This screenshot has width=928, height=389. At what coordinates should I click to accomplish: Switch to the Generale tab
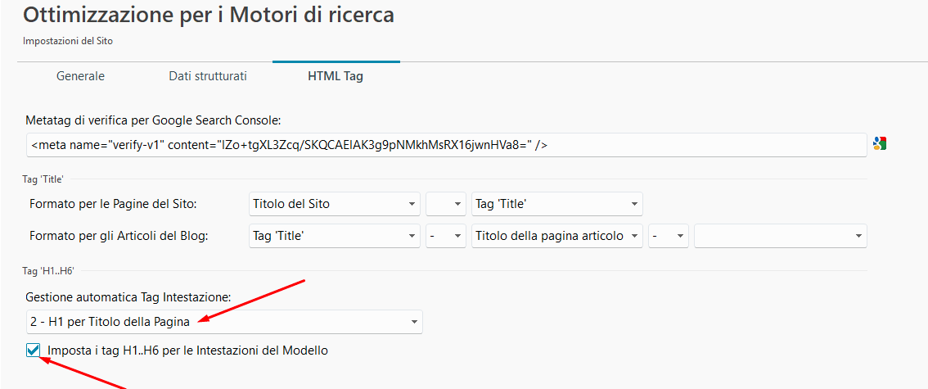click(80, 76)
